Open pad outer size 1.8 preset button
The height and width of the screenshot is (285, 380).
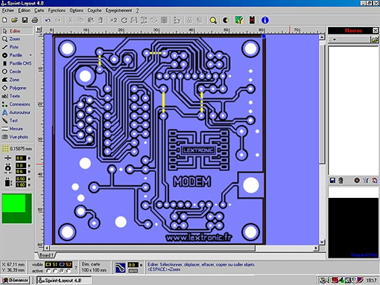[x=29, y=165]
